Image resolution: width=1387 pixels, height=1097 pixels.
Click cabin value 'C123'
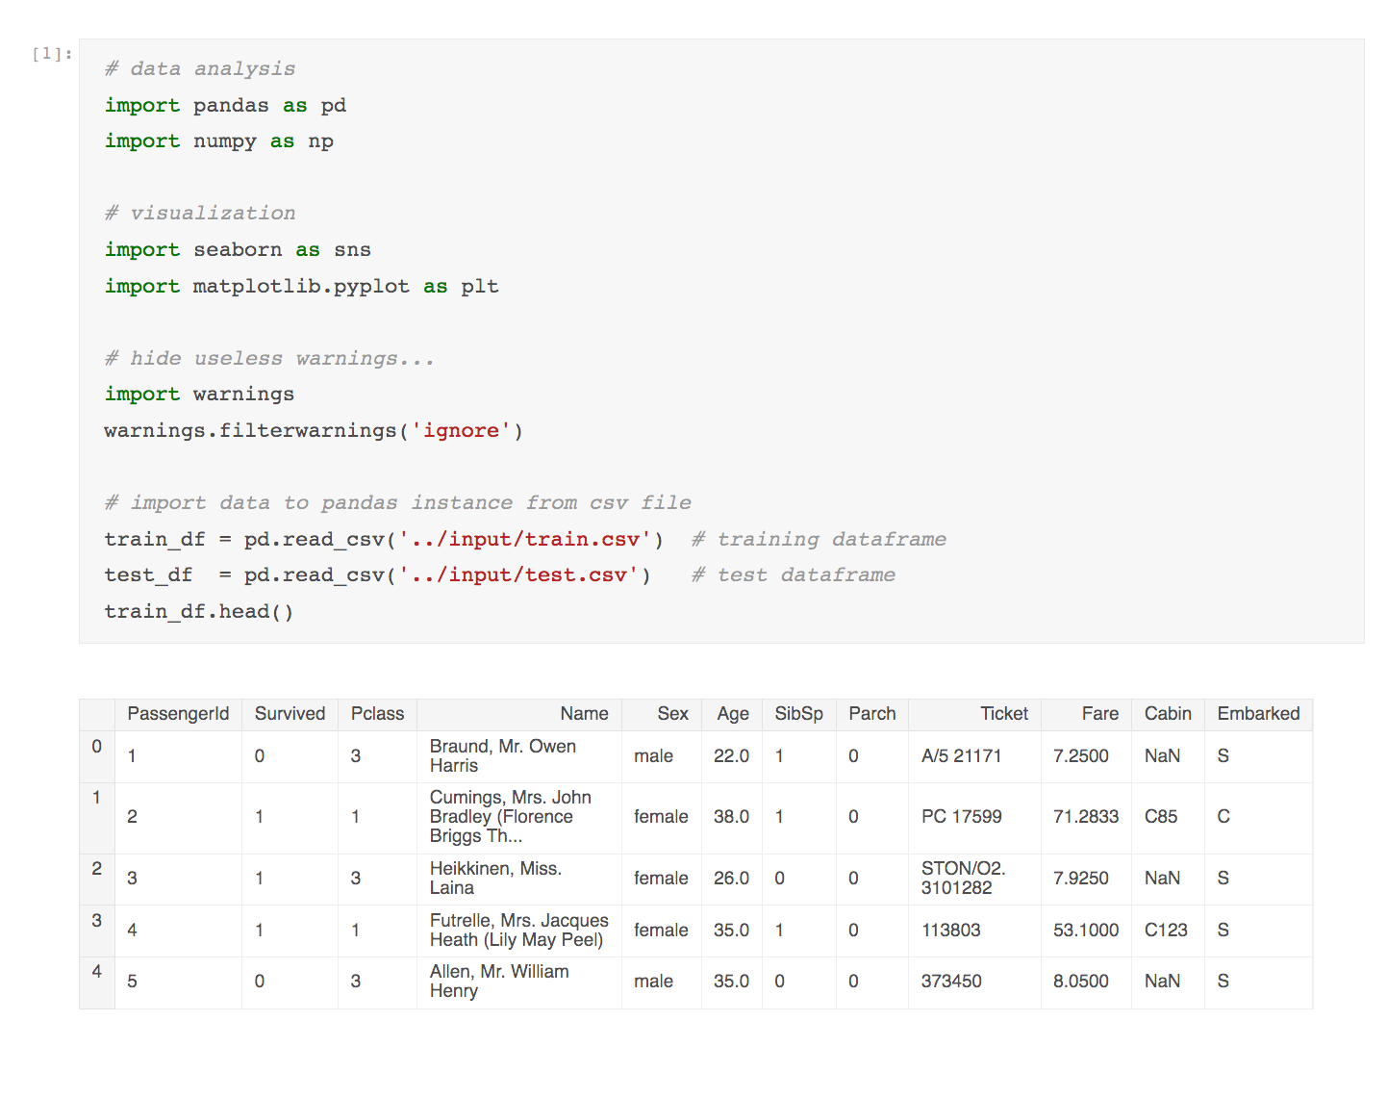(x=1166, y=931)
